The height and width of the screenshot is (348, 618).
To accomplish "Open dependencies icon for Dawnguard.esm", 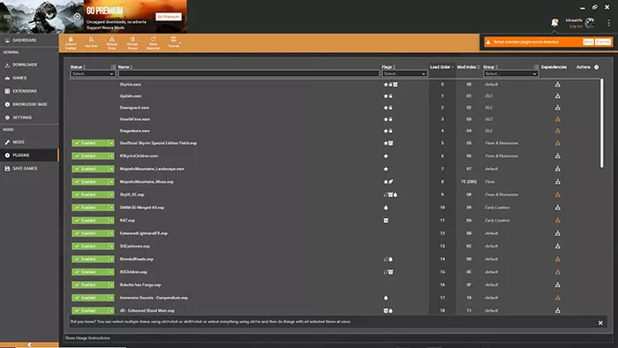I will (558, 107).
